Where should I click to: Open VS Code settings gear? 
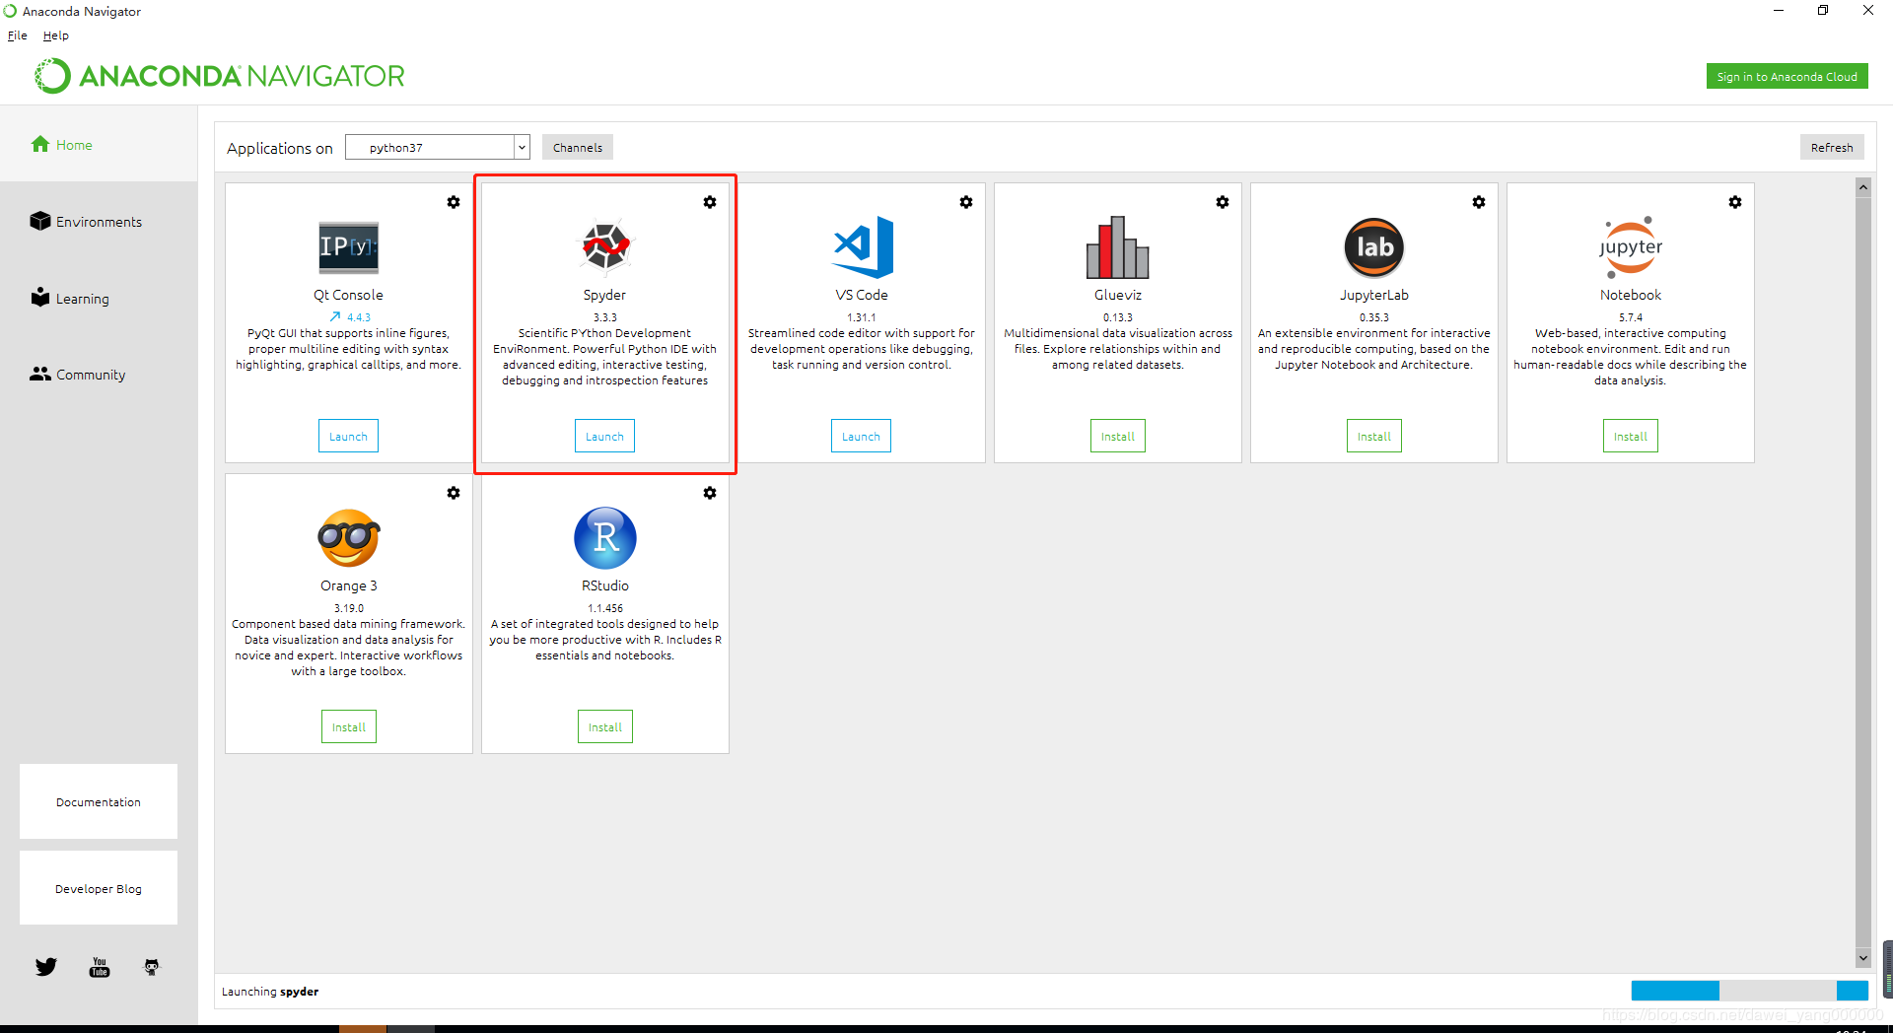point(966,202)
